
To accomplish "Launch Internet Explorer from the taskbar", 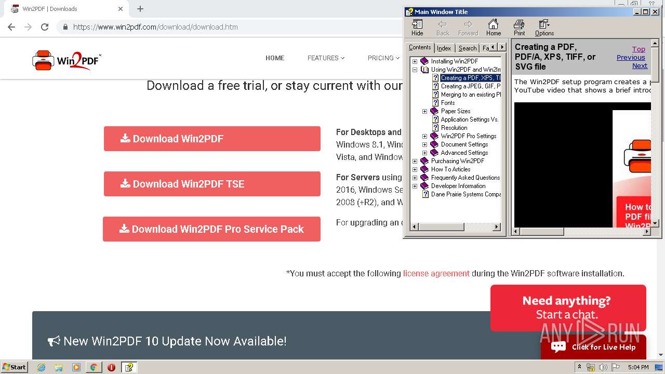I will pyautogui.click(x=42, y=367).
